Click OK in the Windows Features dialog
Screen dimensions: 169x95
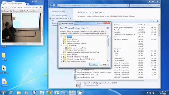[x=94, y=64]
